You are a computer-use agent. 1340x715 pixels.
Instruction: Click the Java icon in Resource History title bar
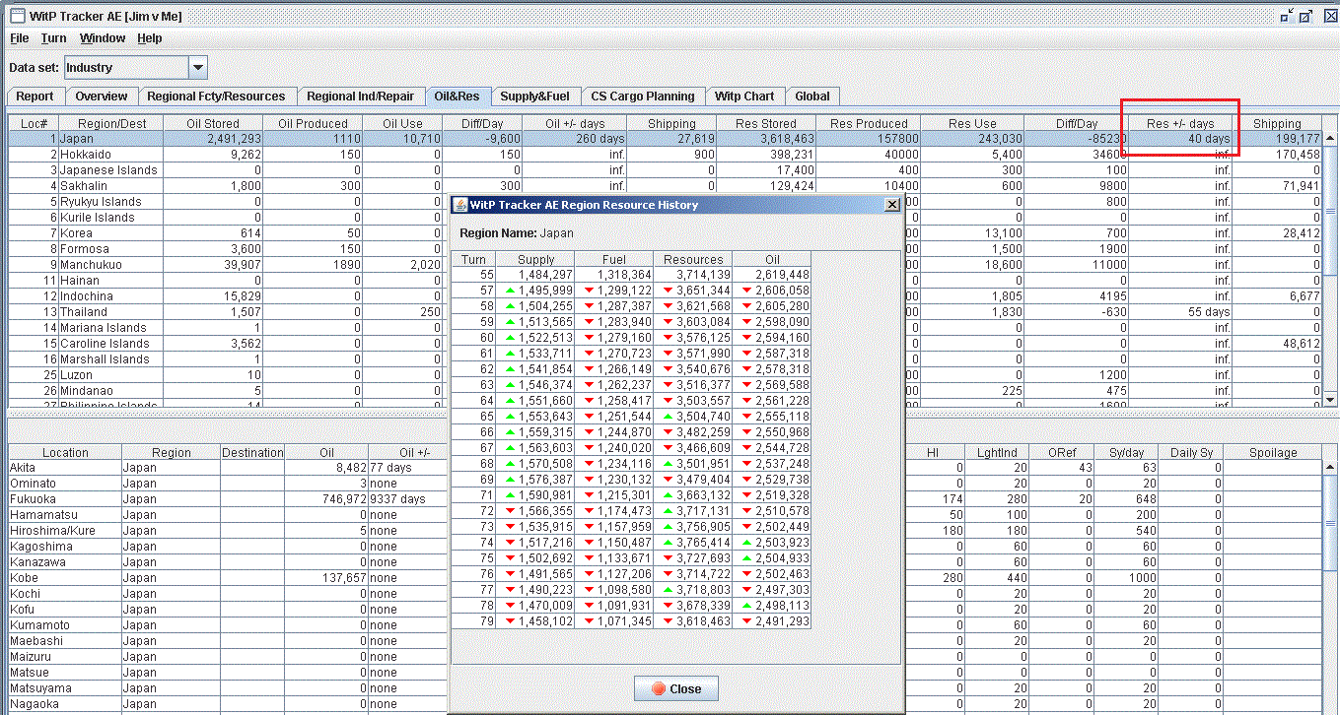tap(460, 205)
